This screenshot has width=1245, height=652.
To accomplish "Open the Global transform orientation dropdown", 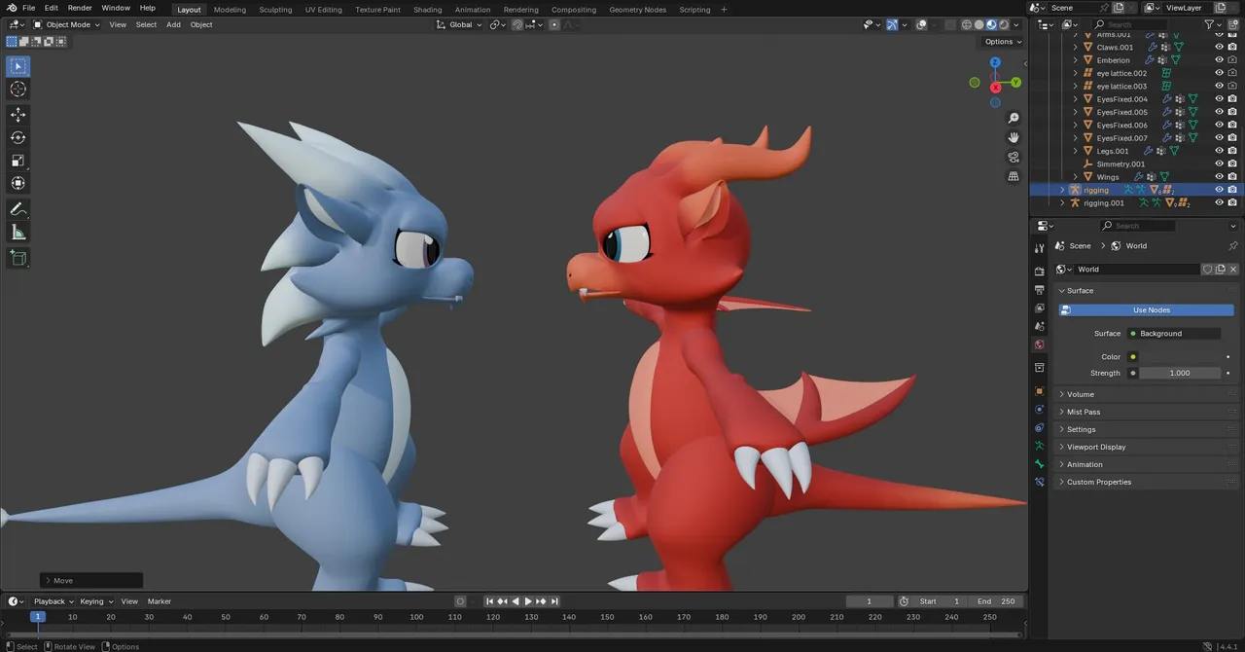I will click(x=458, y=24).
